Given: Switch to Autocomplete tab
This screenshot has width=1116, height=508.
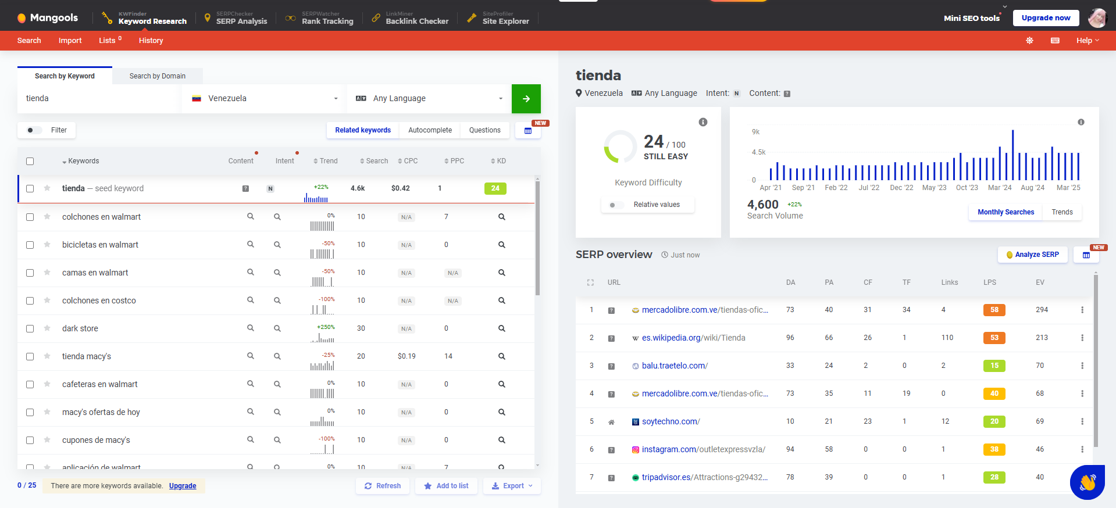Looking at the screenshot, I should click(430, 130).
